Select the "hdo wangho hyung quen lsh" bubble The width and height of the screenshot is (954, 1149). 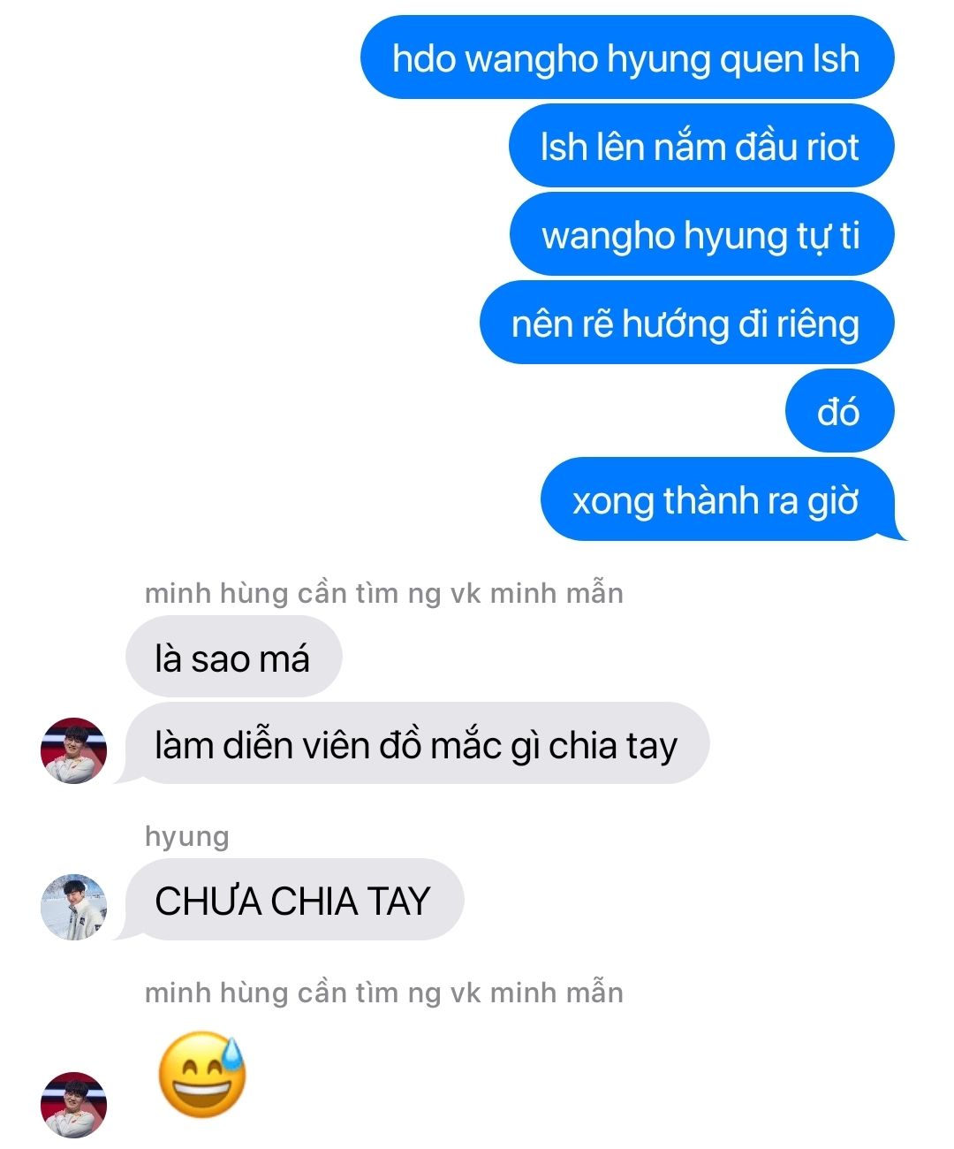click(627, 57)
